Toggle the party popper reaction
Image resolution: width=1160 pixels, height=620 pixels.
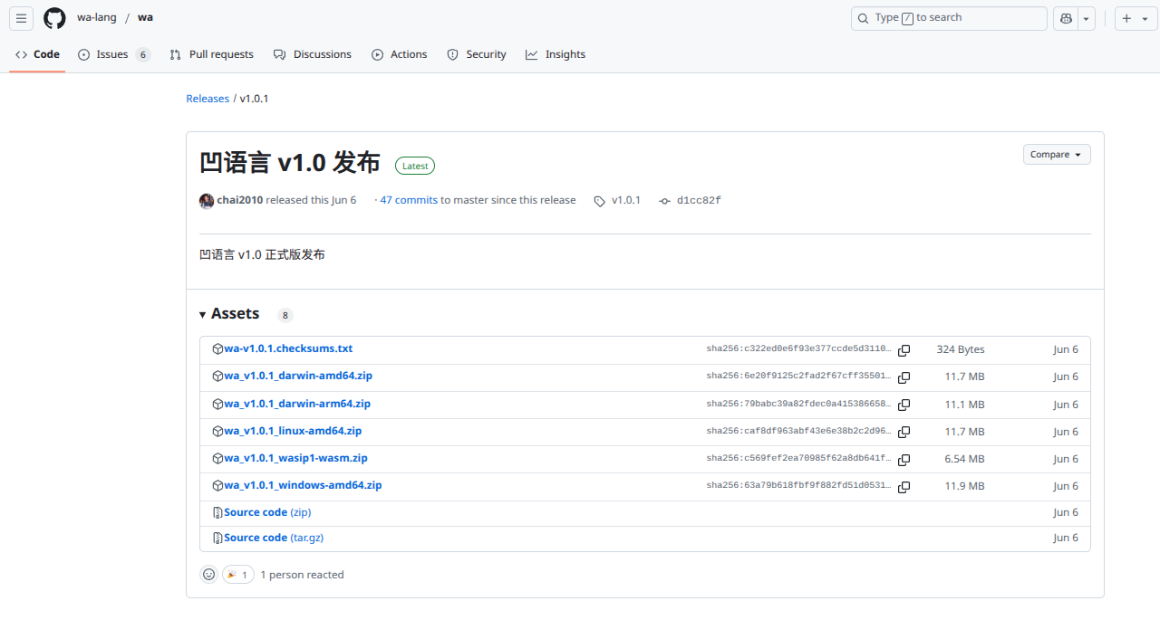(238, 575)
